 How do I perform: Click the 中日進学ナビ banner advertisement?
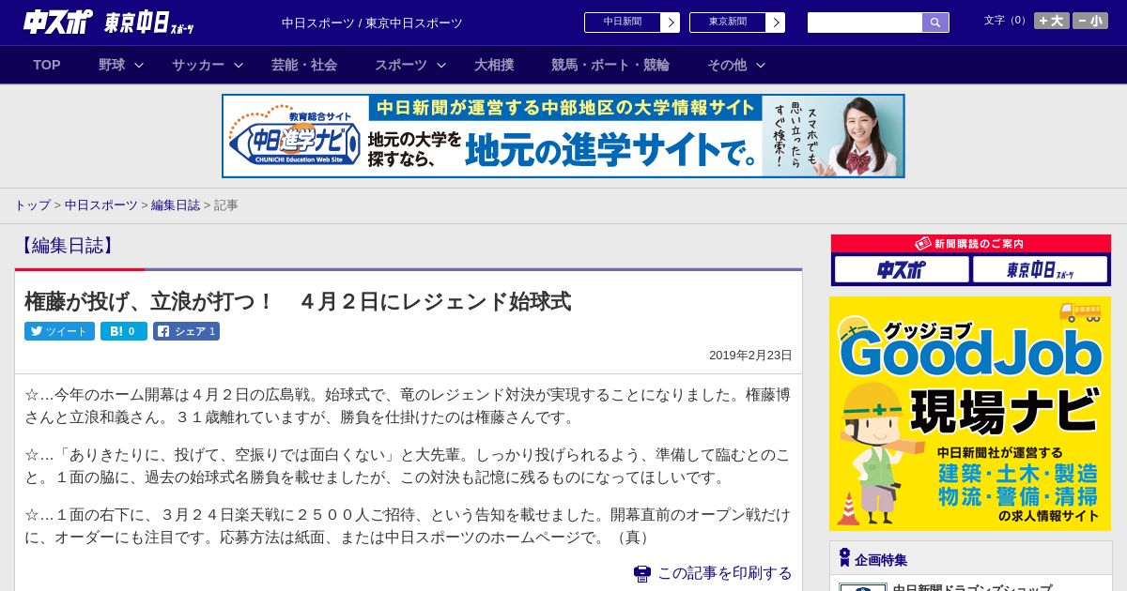coord(563,136)
